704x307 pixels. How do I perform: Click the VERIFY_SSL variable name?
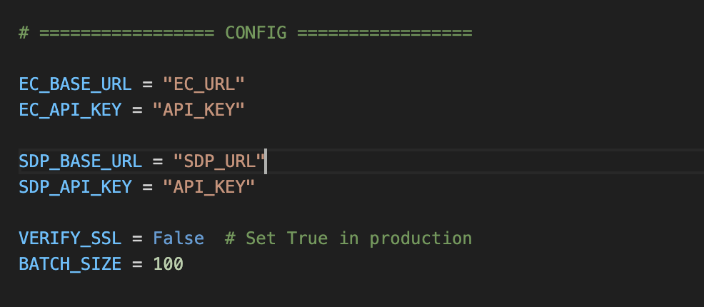tap(70, 238)
